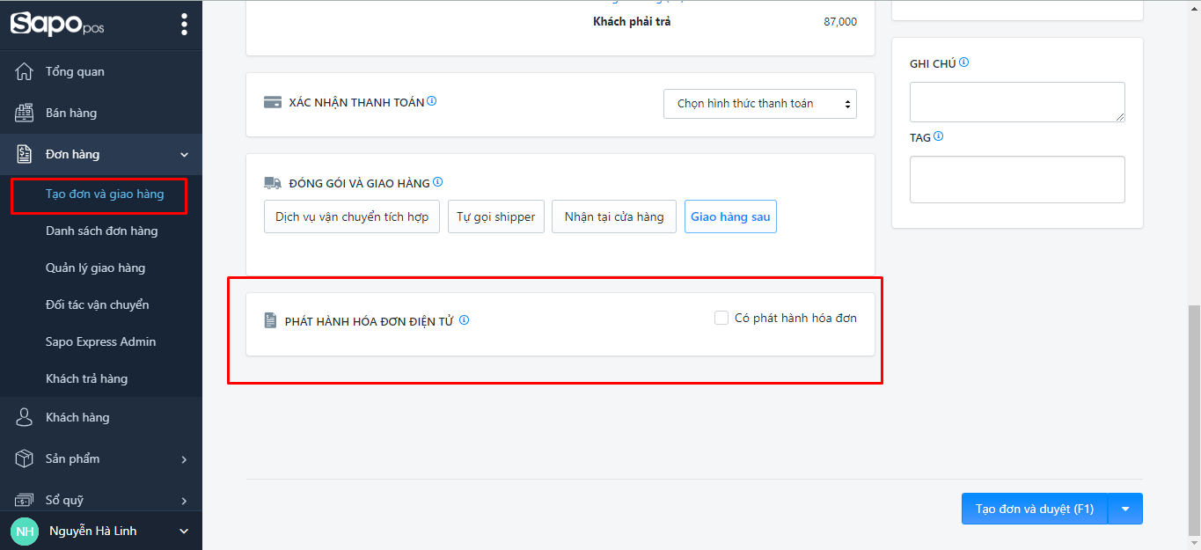Select Giao hàng sau option
The image size is (1201, 550).
(x=730, y=216)
